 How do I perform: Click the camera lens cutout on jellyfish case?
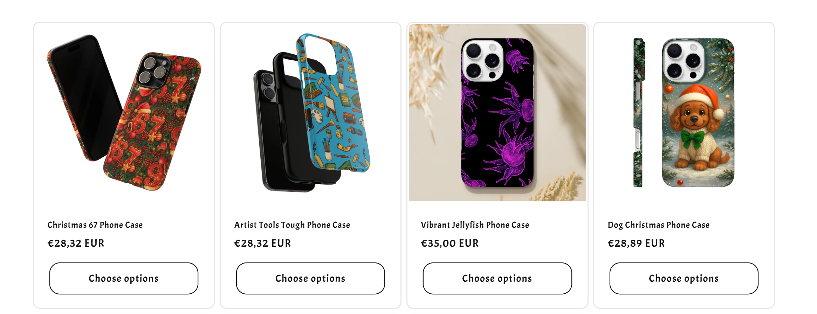[483, 60]
